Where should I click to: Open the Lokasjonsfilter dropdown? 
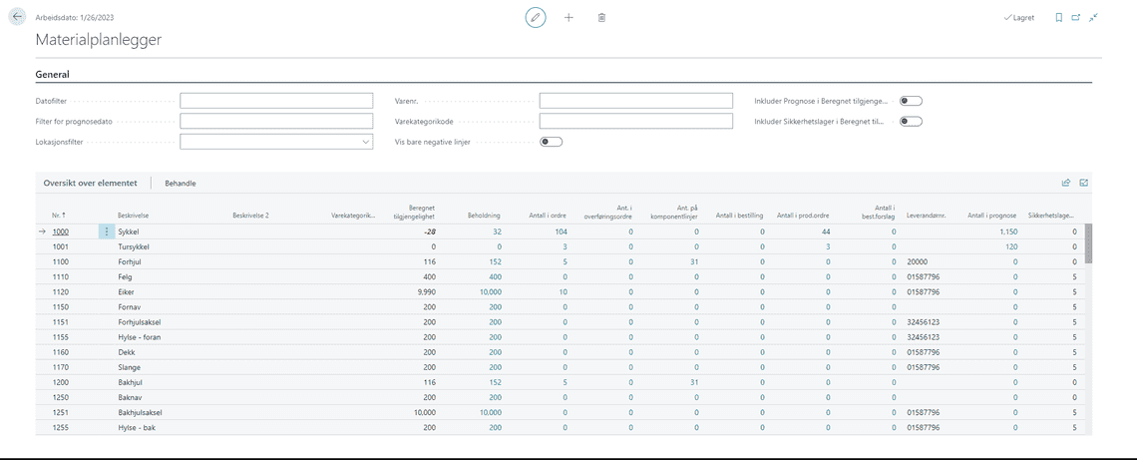(x=365, y=142)
